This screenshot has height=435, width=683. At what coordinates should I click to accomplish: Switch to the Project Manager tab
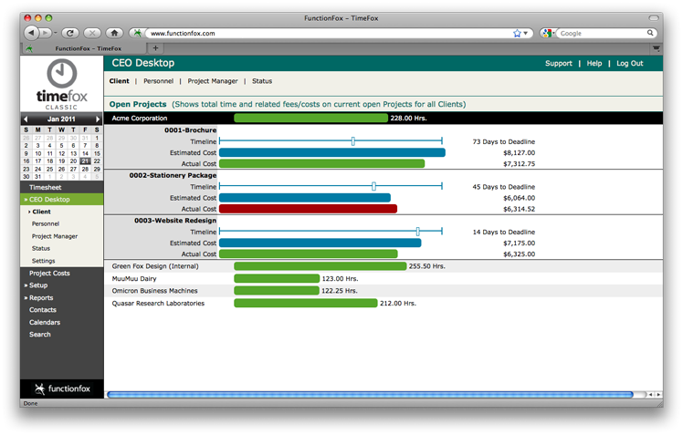tap(213, 81)
